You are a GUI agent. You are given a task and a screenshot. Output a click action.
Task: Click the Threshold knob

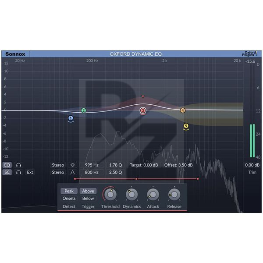coord(110,194)
